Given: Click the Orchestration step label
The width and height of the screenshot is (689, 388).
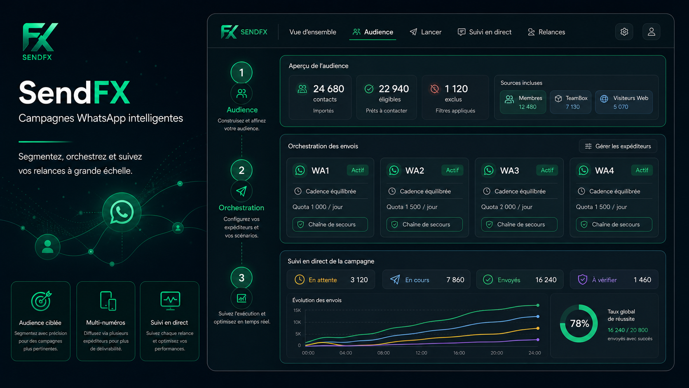Looking at the screenshot, I should point(241,208).
